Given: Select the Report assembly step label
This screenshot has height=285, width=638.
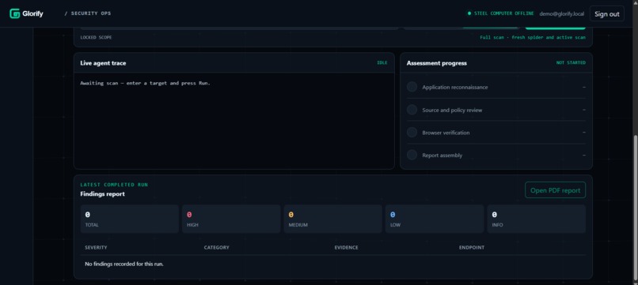Looking at the screenshot, I should point(442,156).
